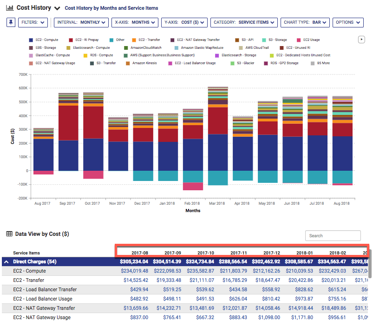
Task: Change interval using the MONTHLY dropdown
Action: pos(80,22)
